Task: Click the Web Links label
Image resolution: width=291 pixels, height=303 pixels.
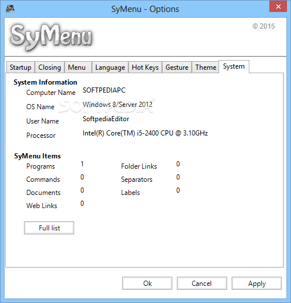Action: click(x=42, y=206)
